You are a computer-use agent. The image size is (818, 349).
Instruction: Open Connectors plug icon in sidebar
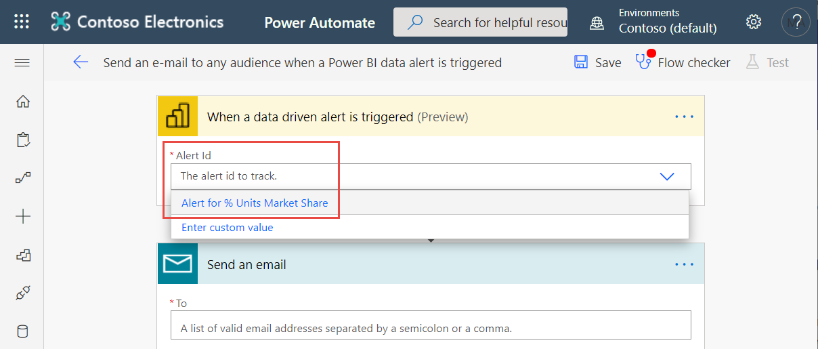coord(23,293)
